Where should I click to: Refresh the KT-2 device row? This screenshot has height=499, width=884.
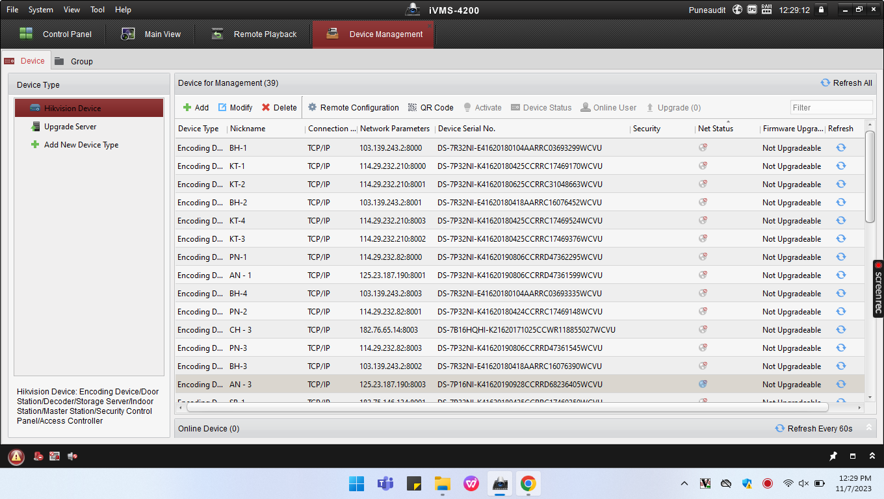[840, 184]
